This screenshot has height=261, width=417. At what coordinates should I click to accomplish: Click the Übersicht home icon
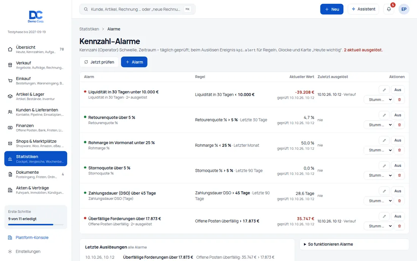(10, 49)
